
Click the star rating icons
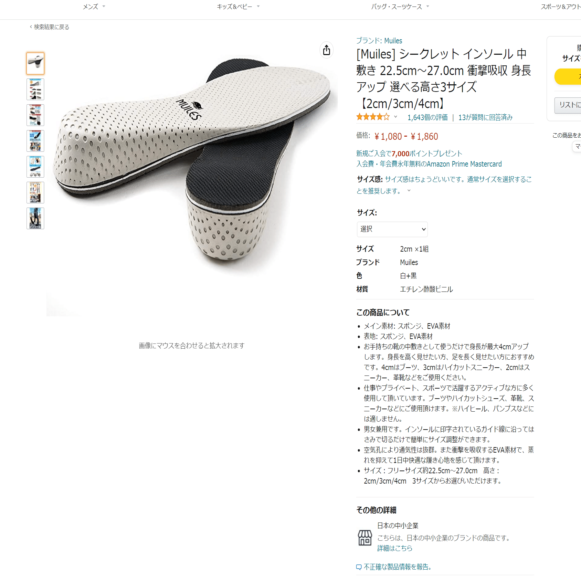[x=373, y=117]
